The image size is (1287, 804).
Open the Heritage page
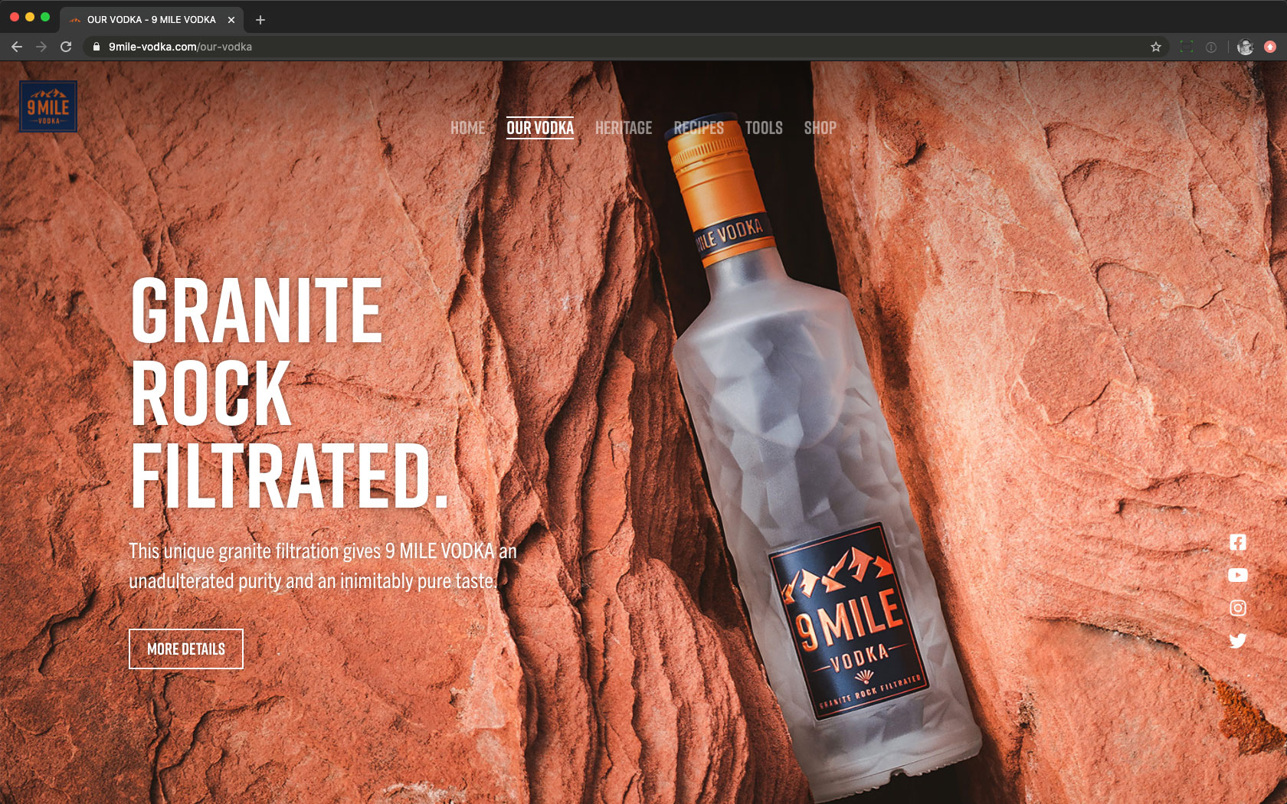[x=624, y=128]
